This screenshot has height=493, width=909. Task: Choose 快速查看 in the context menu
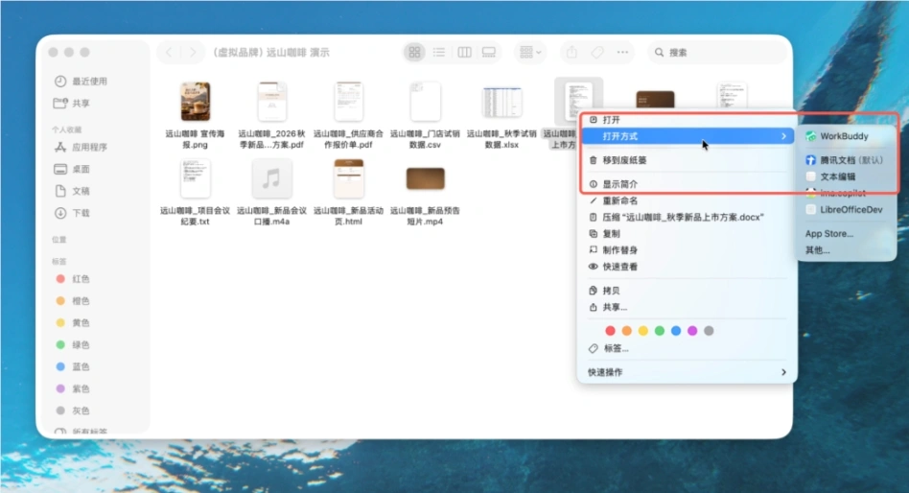(x=687, y=267)
